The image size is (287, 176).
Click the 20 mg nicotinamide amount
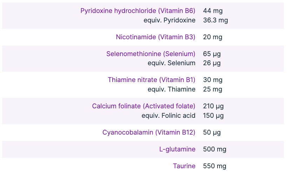[x=213, y=37]
